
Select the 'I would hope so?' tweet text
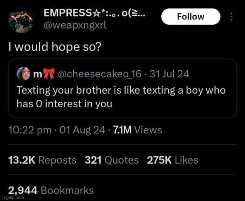pos(55,47)
